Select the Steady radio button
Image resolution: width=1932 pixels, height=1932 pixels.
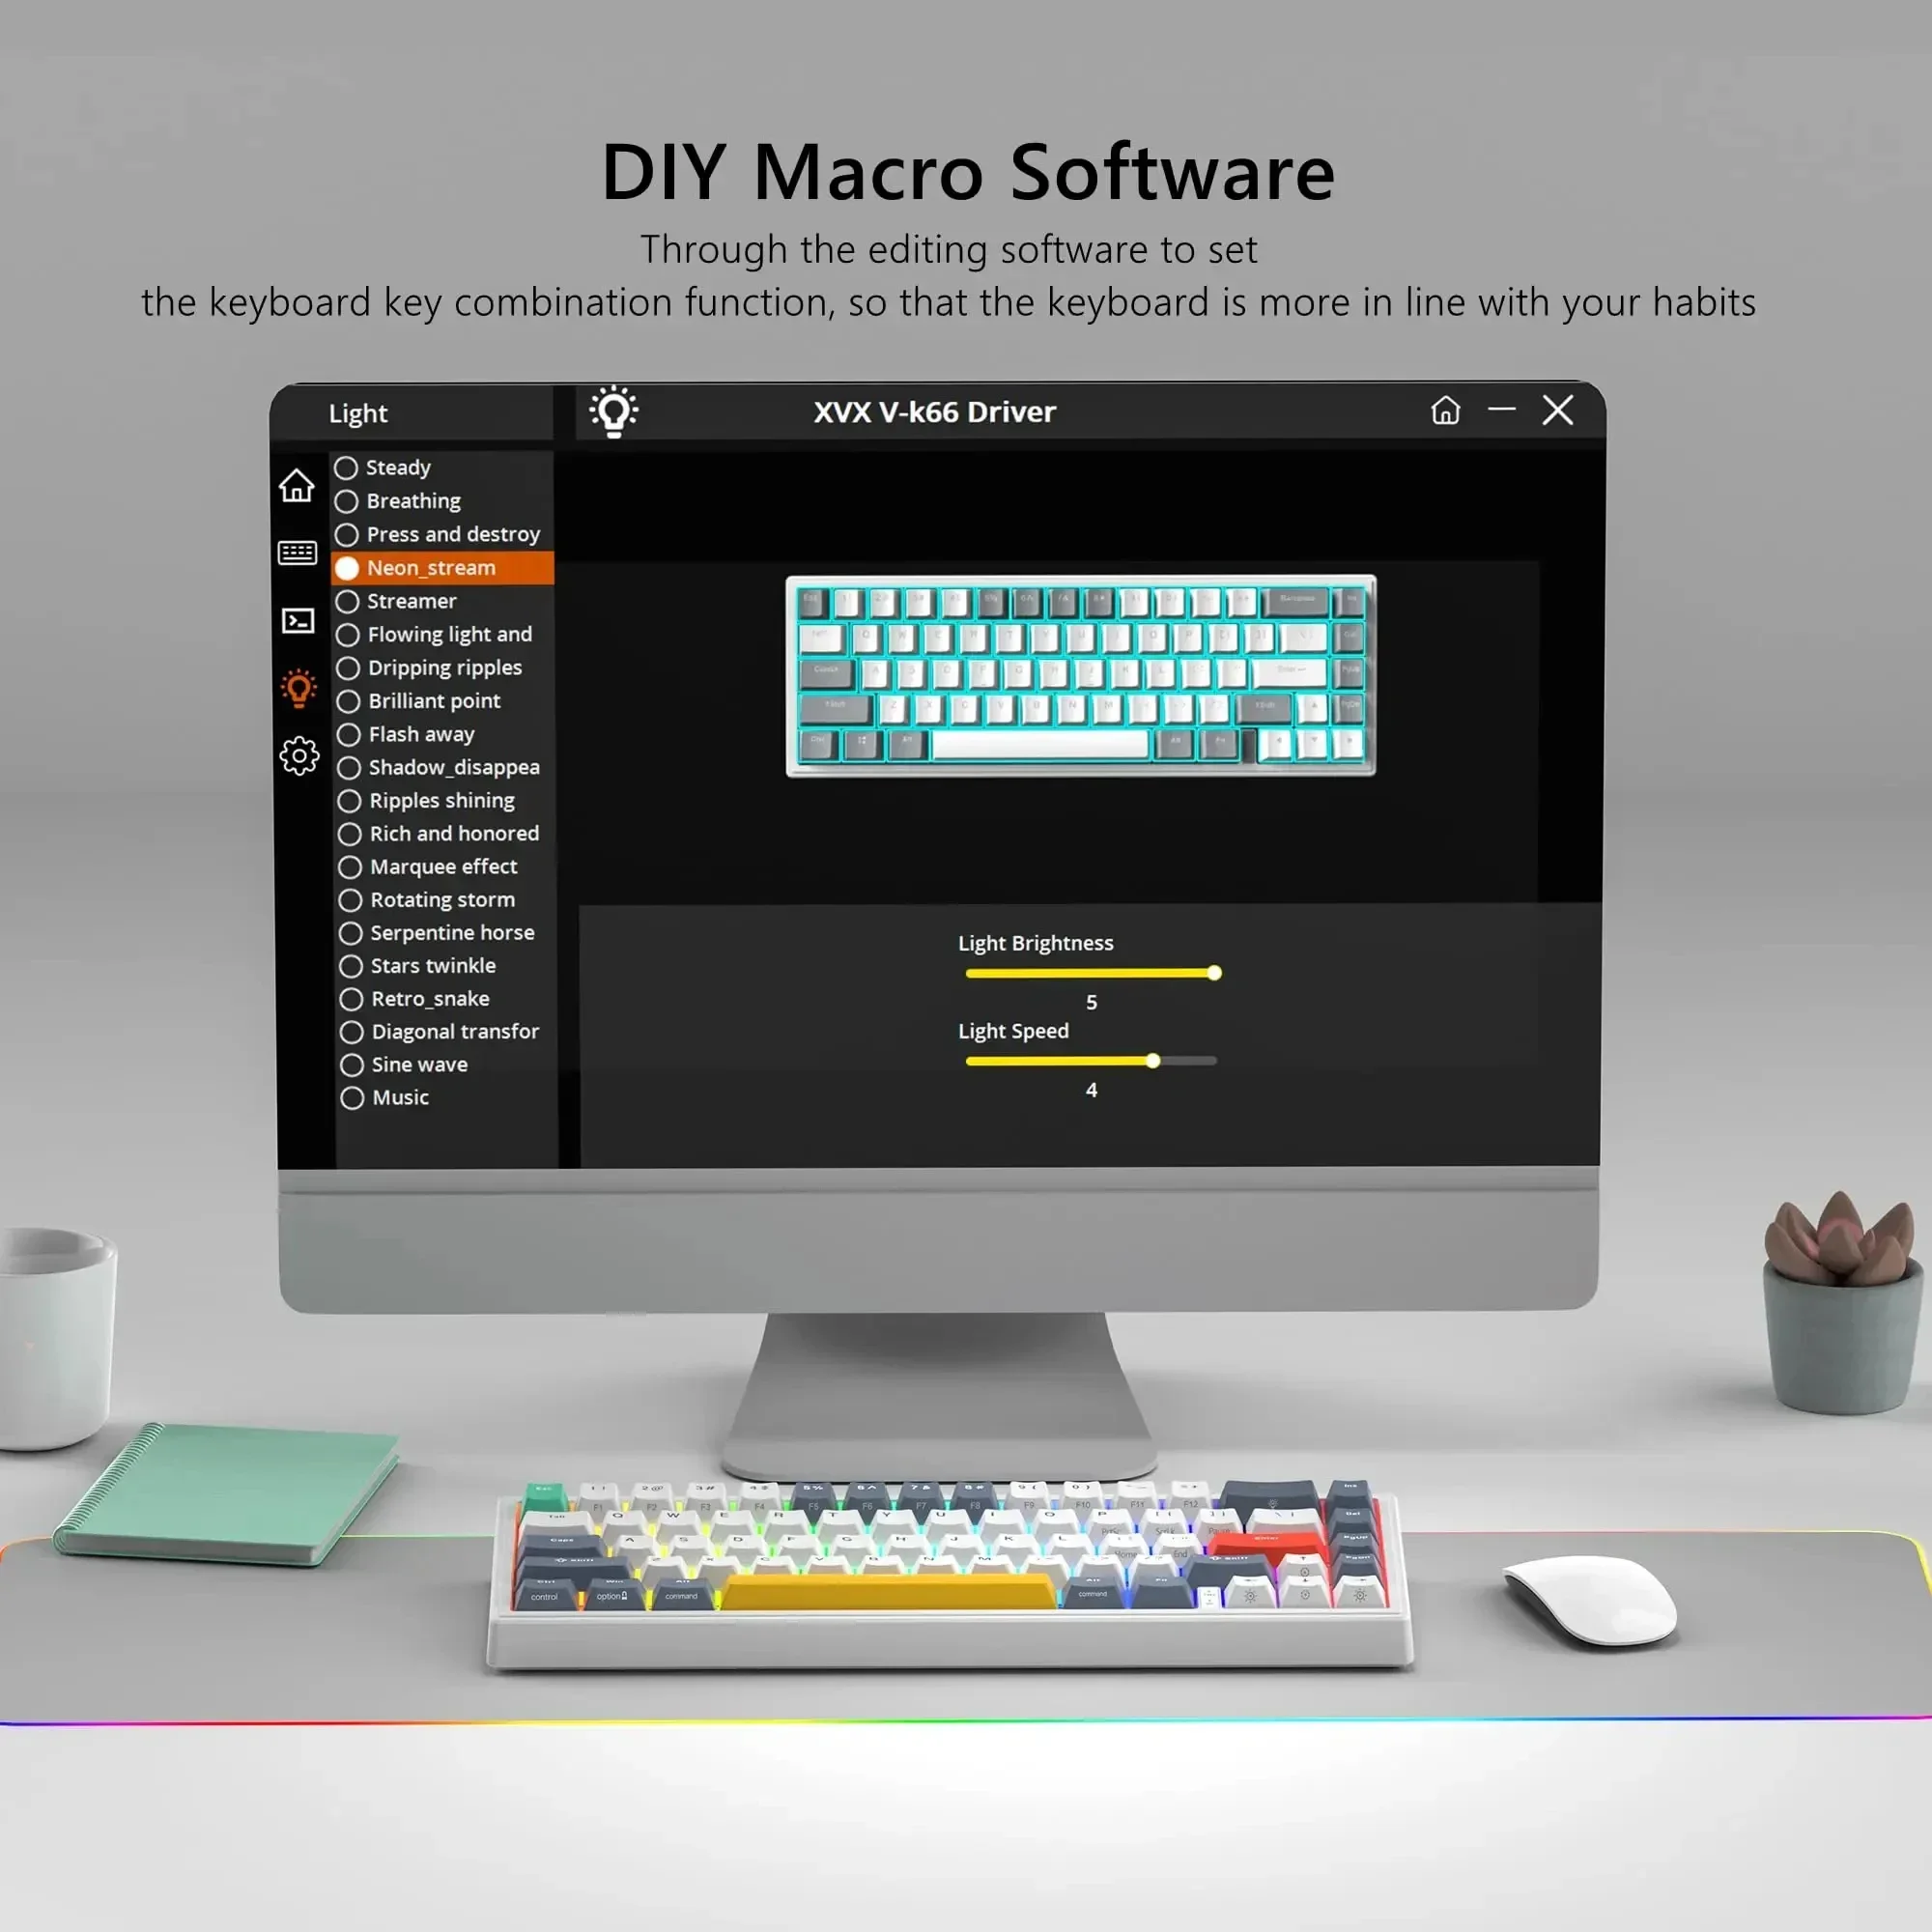tap(349, 468)
